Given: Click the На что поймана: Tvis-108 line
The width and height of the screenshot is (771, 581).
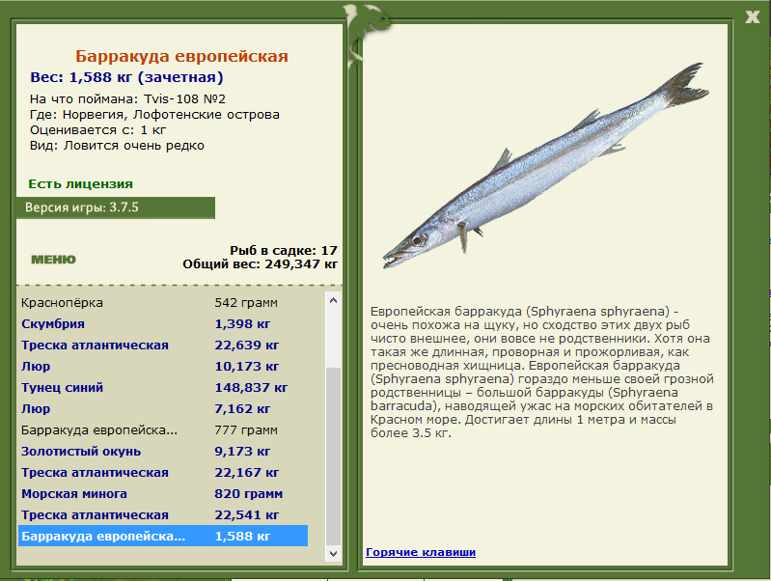Looking at the screenshot, I should 127,98.
